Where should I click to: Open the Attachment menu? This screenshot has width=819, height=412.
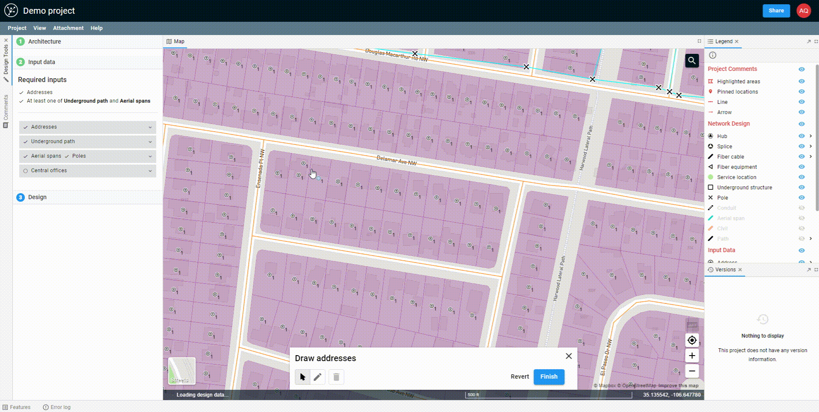[x=68, y=28]
